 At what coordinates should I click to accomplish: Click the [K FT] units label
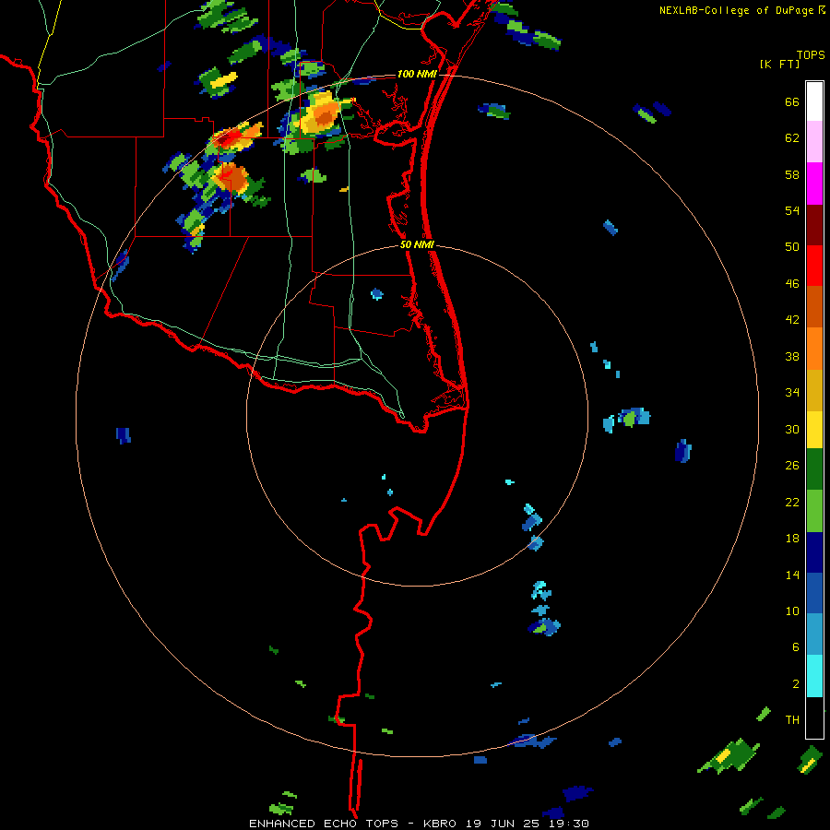coord(779,64)
